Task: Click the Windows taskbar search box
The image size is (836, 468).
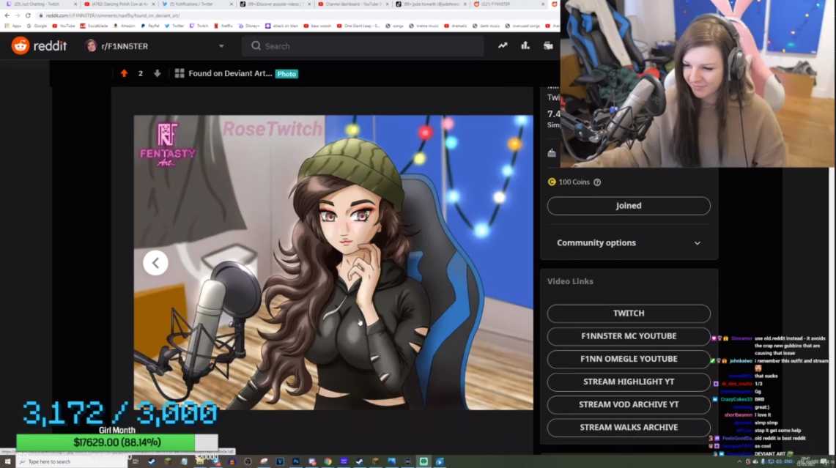Action: [x=73, y=461]
